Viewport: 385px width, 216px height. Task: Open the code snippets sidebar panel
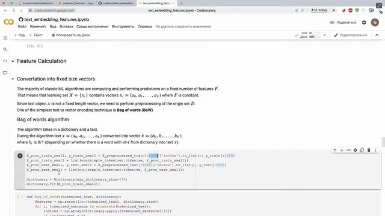pos(5,61)
